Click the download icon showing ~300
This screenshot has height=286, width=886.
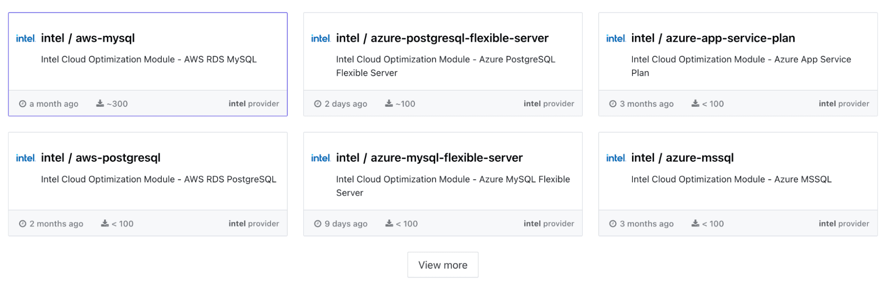pos(100,104)
